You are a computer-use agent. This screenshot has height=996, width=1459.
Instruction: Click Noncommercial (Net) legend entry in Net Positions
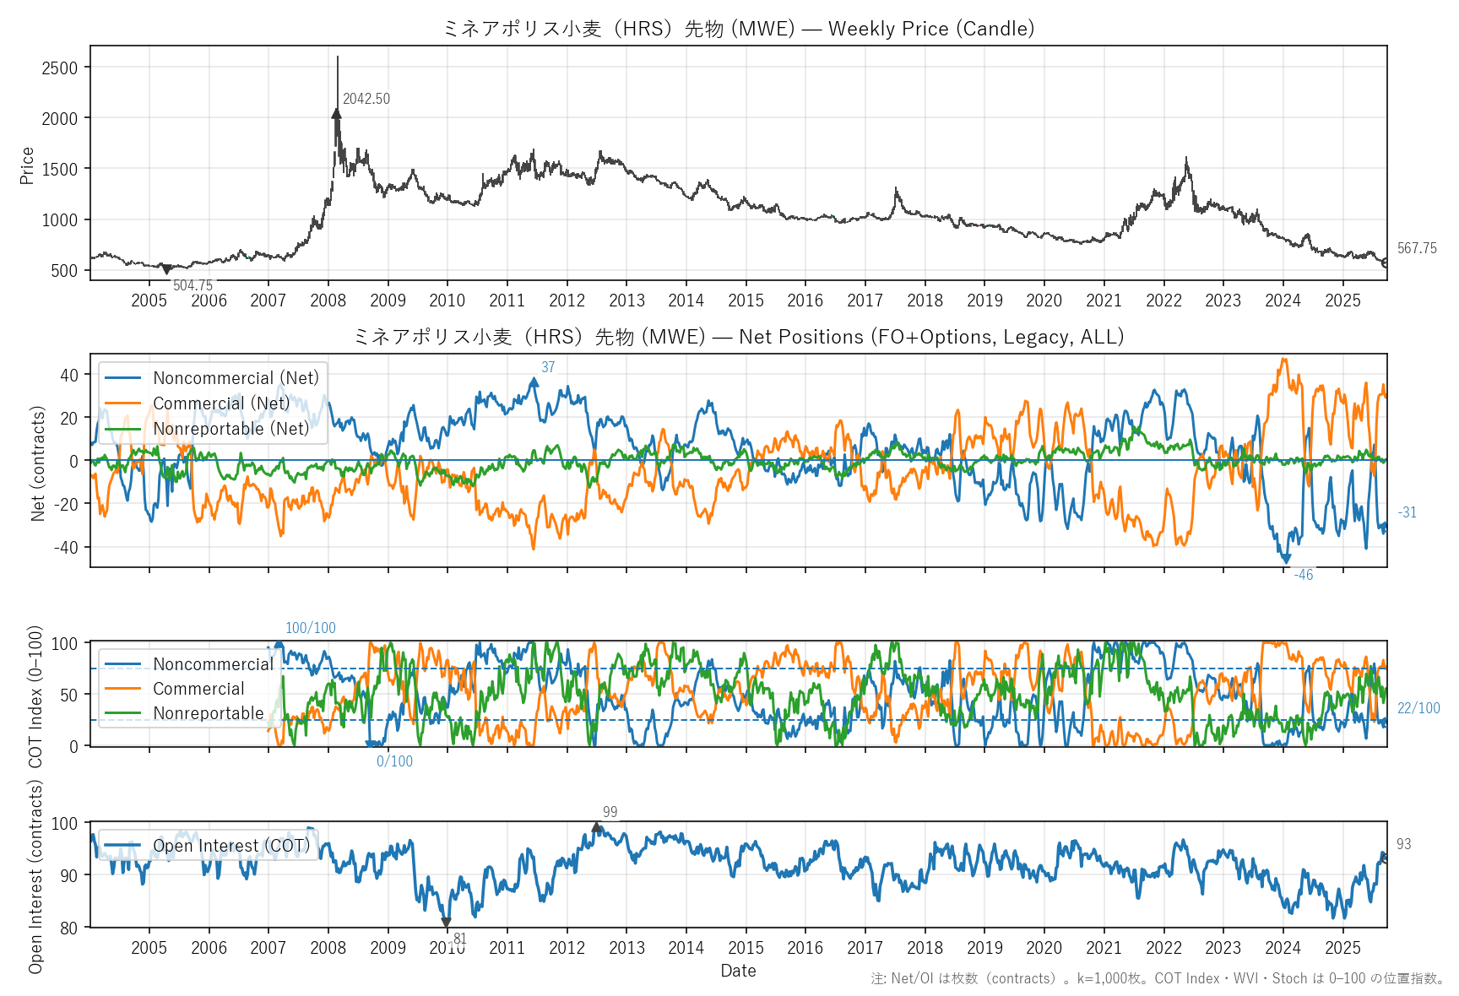(x=236, y=378)
